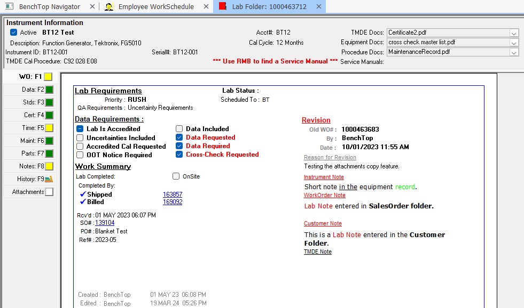Click the Attachments empty box icon
524x308 pixels.
tap(49, 192)
